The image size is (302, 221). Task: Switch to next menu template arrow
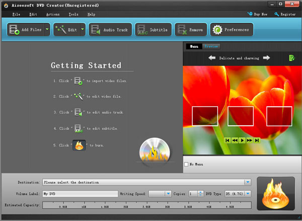266,58
